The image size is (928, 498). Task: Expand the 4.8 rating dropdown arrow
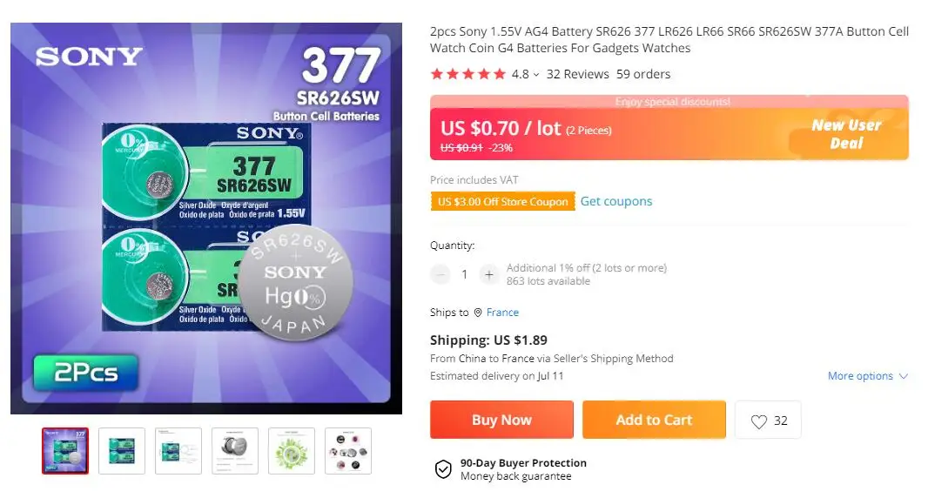(x=536, y=75)
